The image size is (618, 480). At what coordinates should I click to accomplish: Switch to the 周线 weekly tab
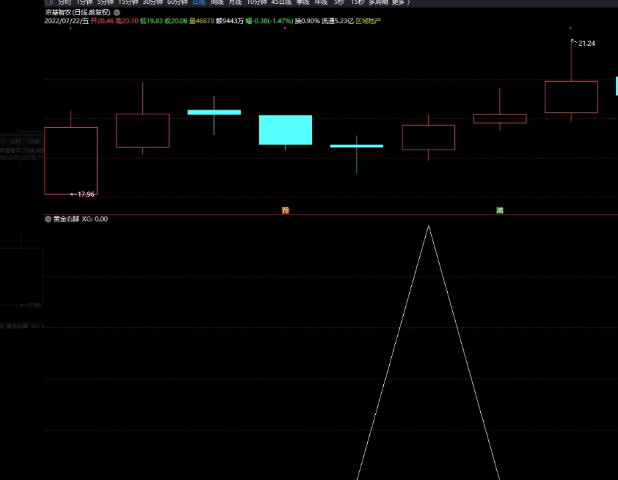click(217, 2)
